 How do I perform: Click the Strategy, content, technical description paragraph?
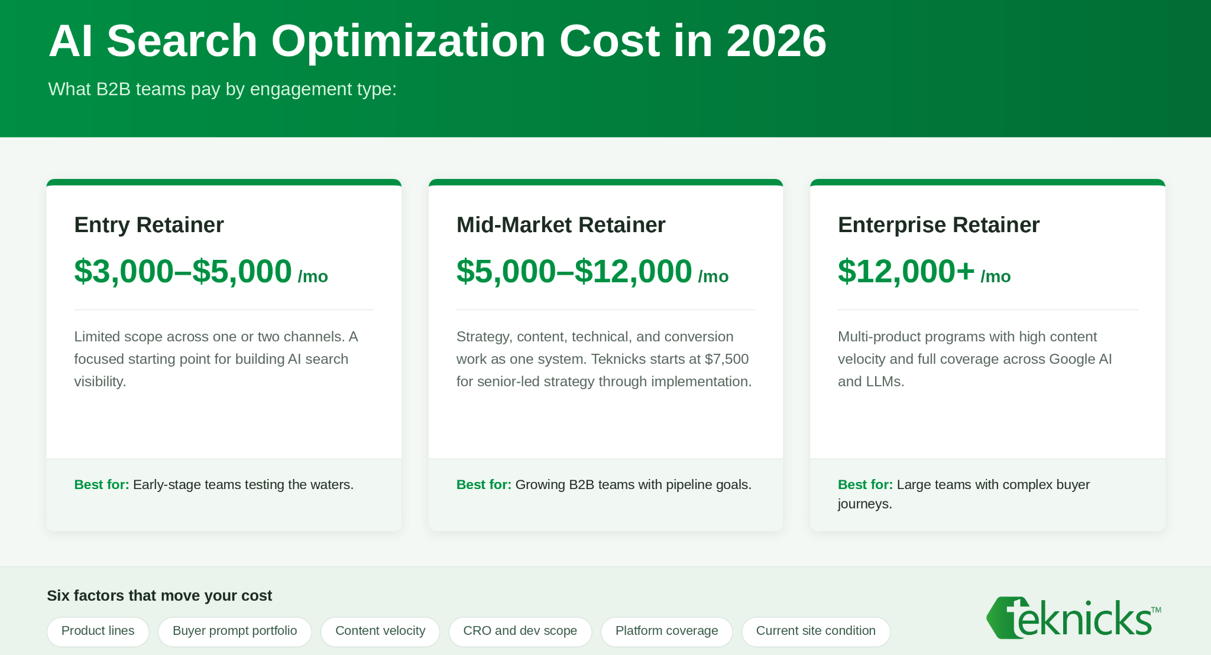pyautogui.click(x=604, y=359)
